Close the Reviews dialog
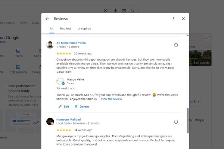 click(x=183, y=19)
